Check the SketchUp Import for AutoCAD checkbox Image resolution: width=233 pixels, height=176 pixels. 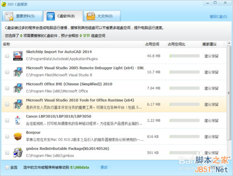[x=7, y=56]
